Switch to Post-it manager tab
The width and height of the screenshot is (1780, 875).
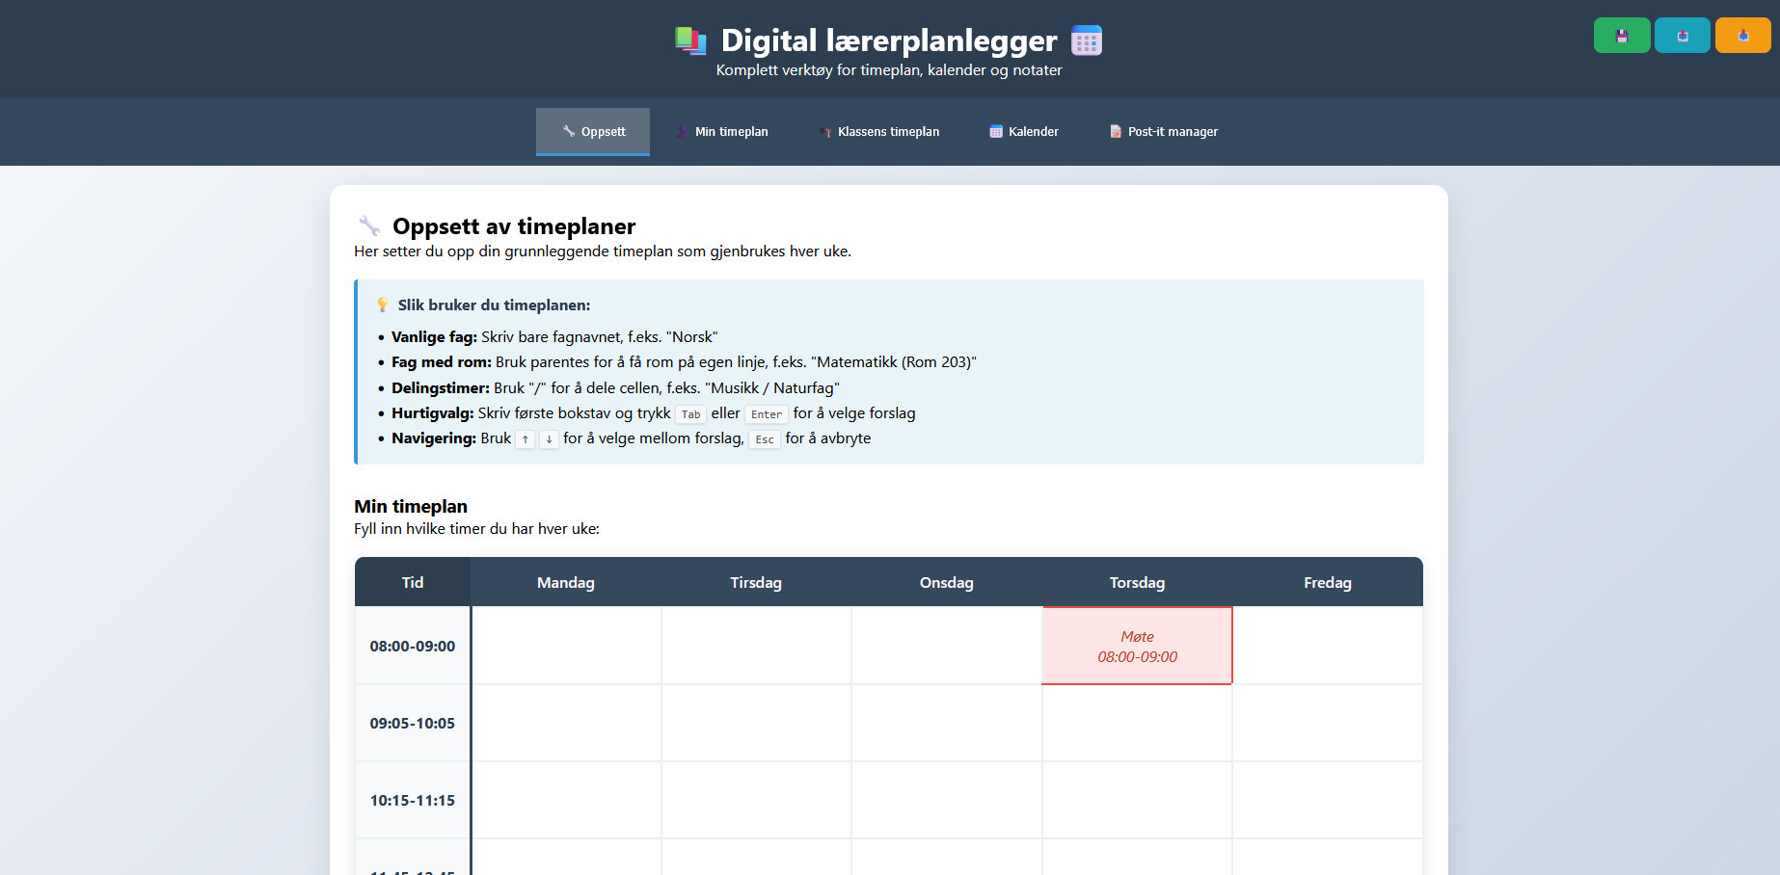point(1163,131)
